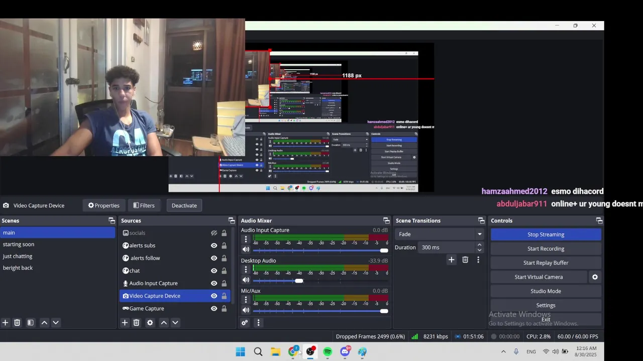Decrease transition duration stepper down

[479, 250]
